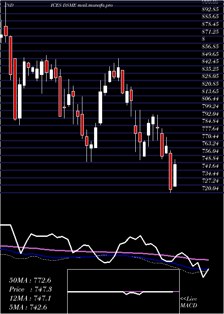This screenshot has width=224, height=314.
Task: Click the 792.04 price axis label
Action: (210, 114)
